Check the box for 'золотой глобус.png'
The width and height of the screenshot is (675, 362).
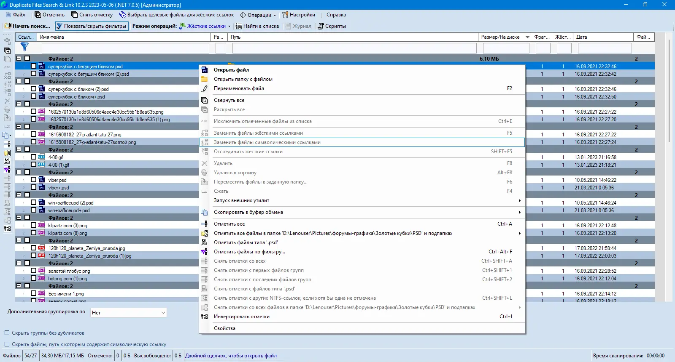tap(33, 271)
